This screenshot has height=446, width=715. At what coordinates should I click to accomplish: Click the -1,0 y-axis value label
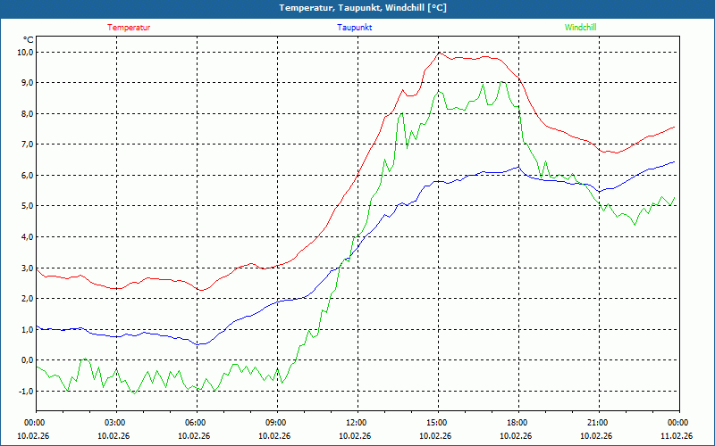(25, 392)
